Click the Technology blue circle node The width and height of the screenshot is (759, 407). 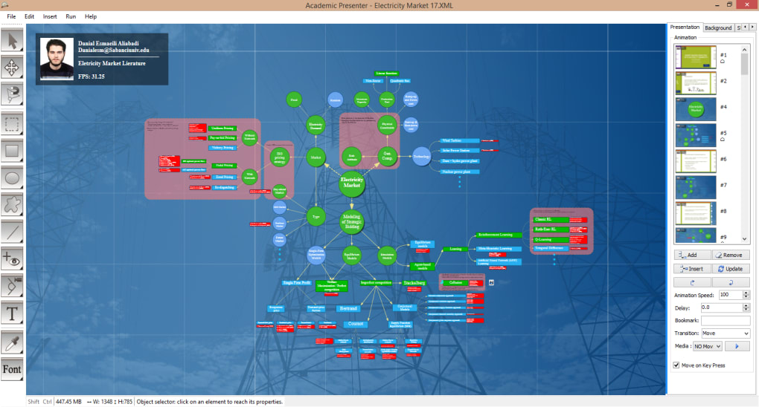pos(422,157)
